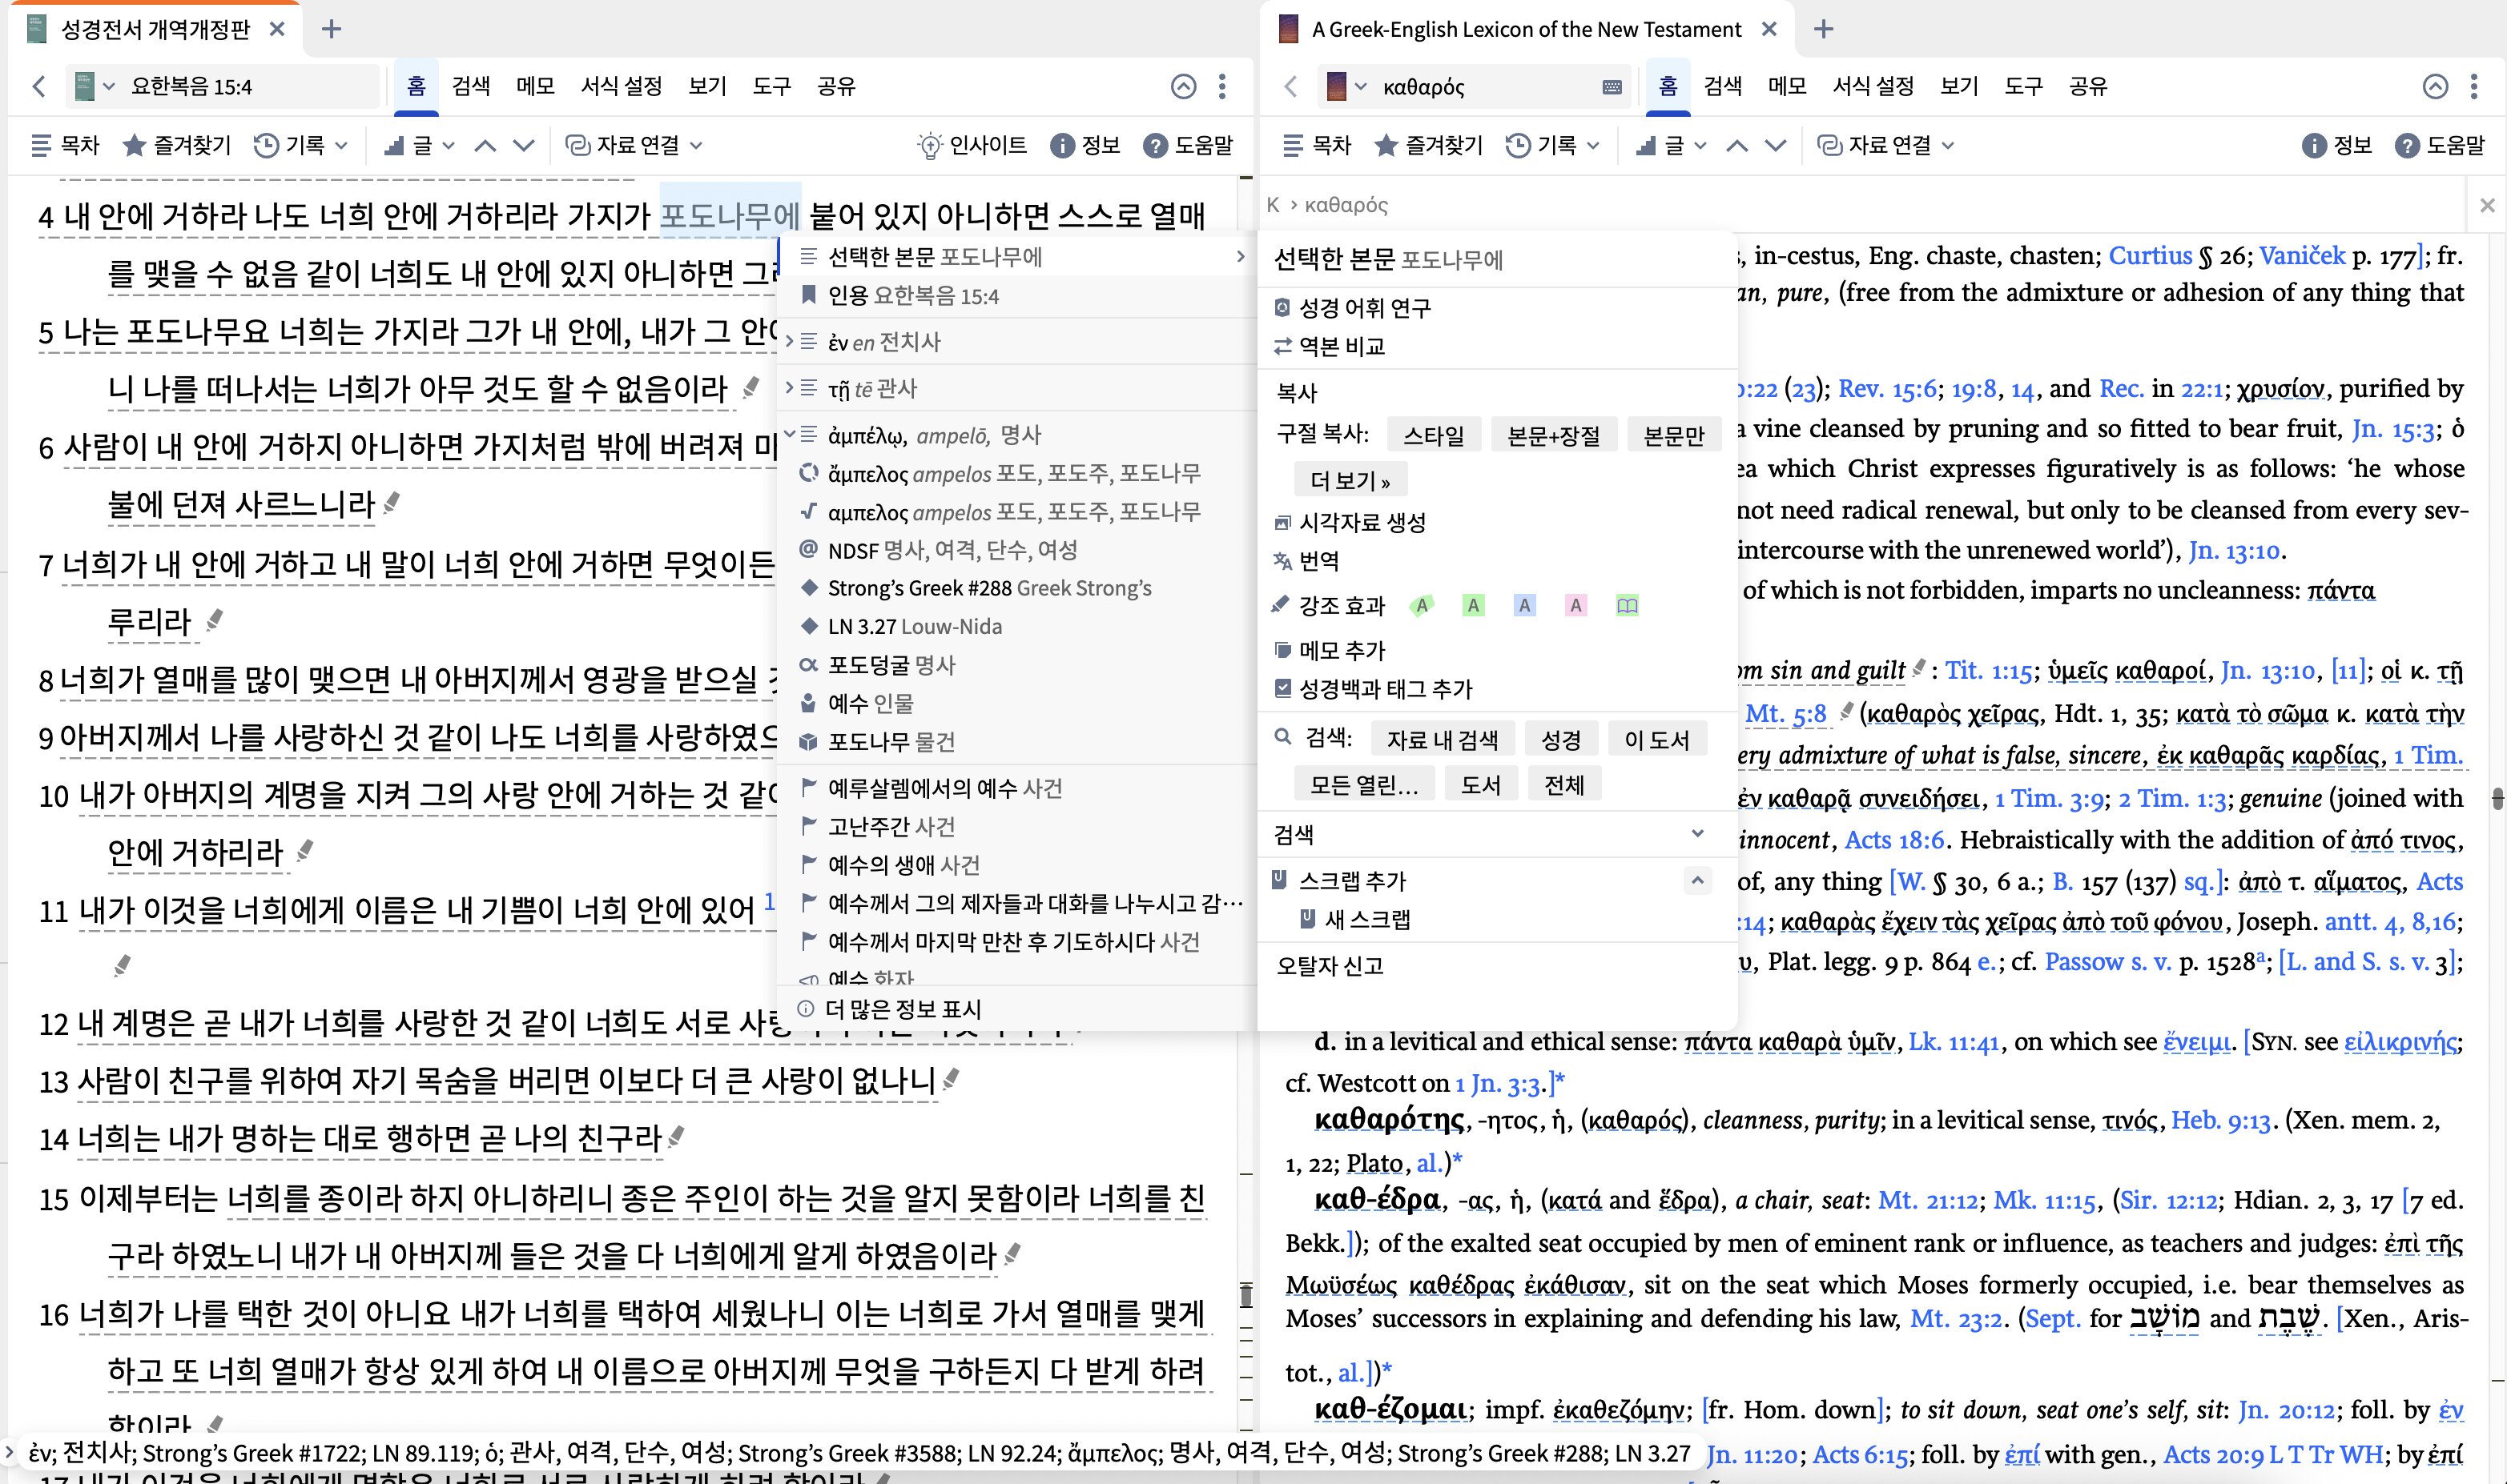Apply the pink A highlight style

(1575, 605)
